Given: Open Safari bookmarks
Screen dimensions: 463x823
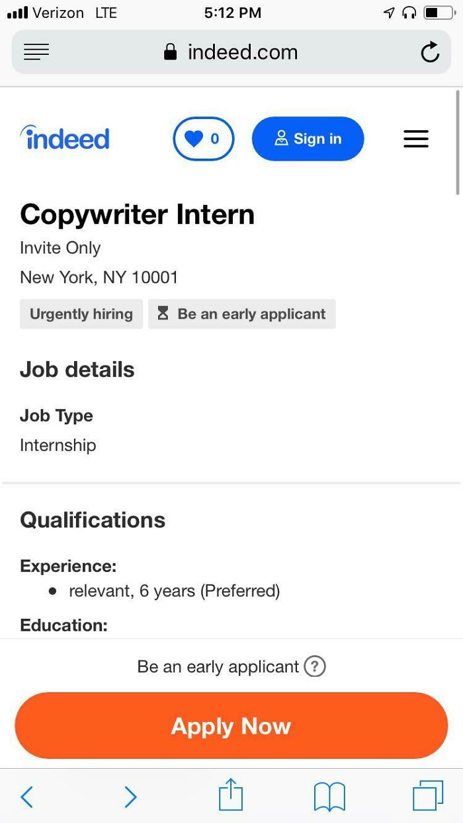Looking at the screenshot, I should (x=329, y=797).
